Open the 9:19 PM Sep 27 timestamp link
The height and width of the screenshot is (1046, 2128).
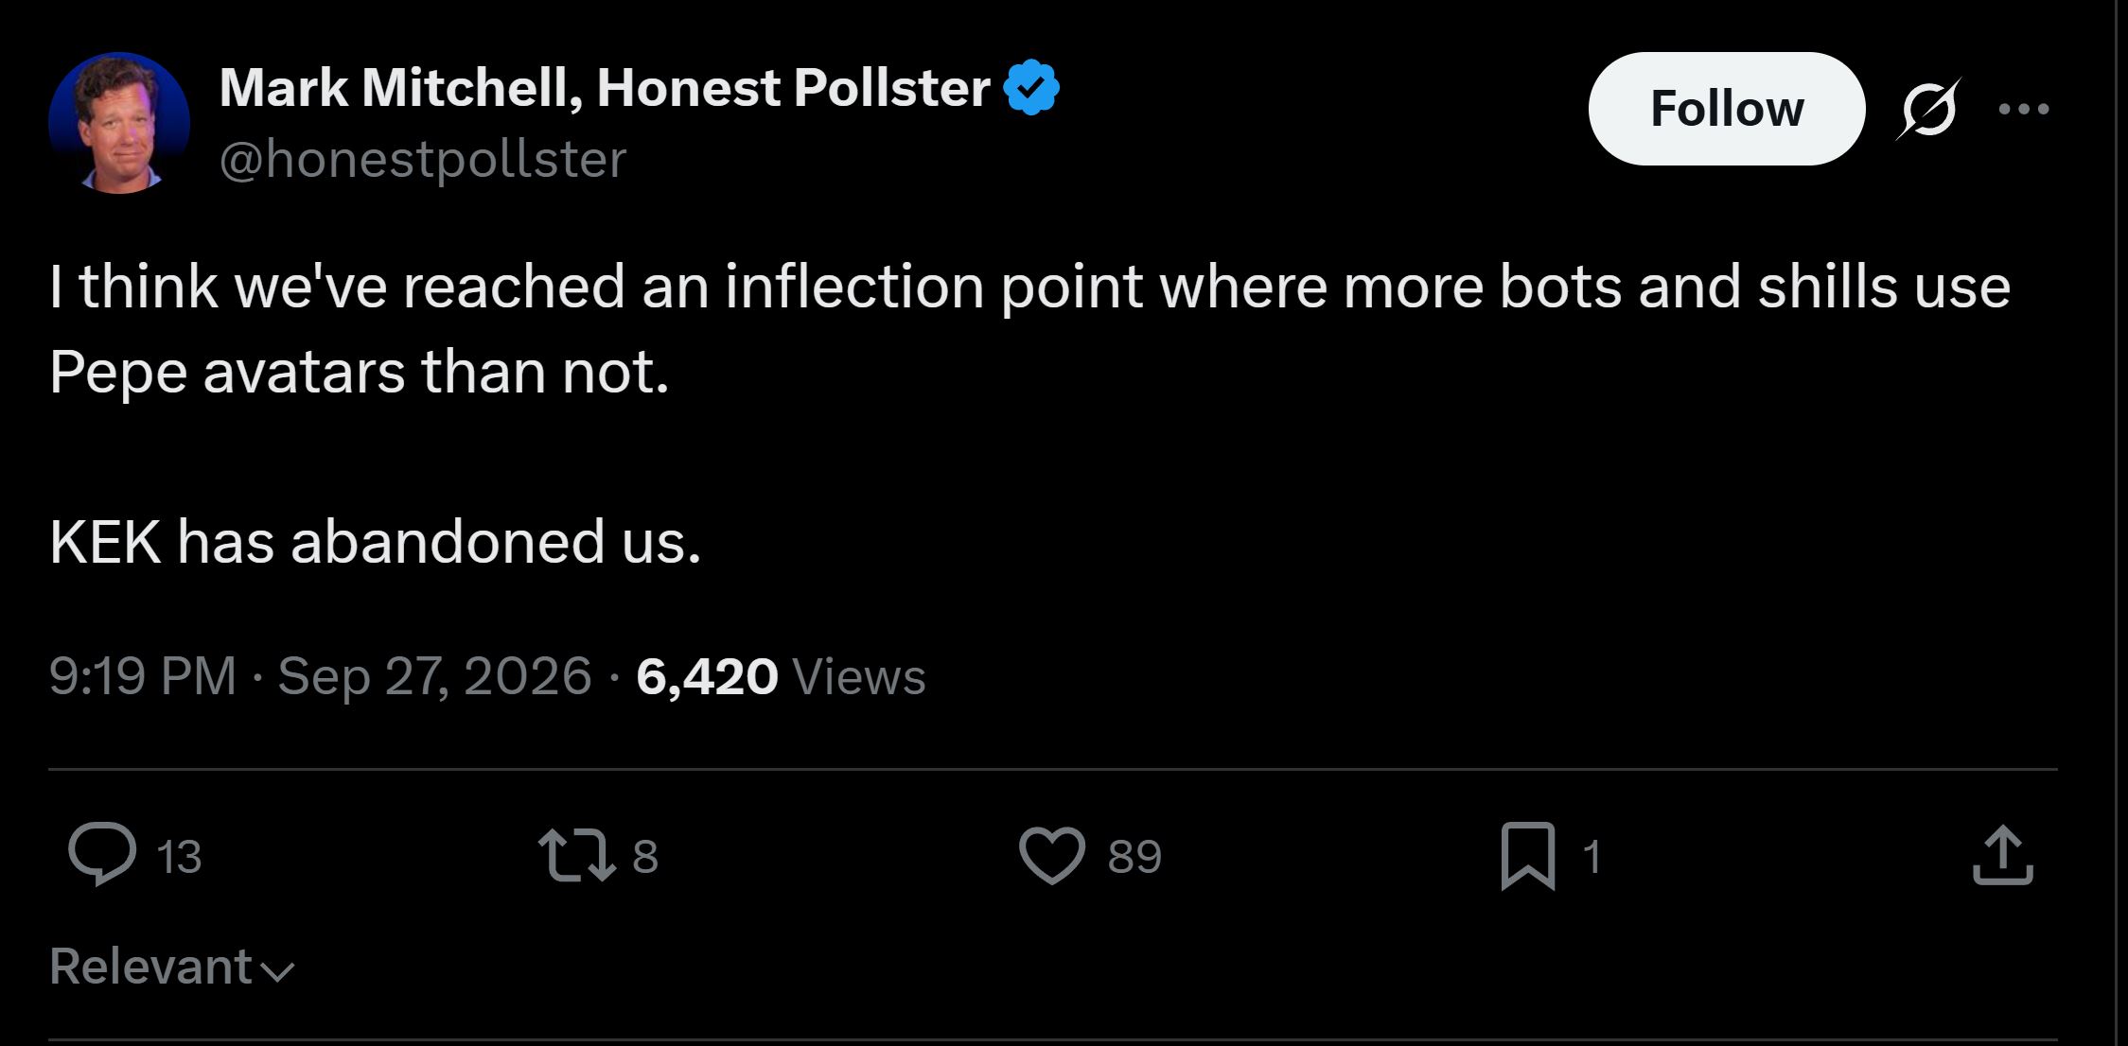[321, 676]
